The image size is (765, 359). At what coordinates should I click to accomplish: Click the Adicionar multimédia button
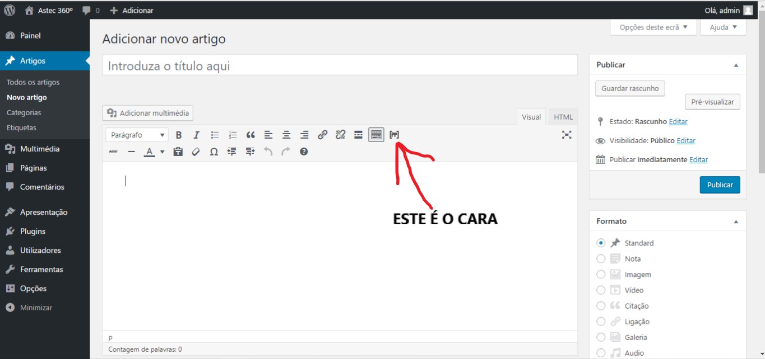click(148, 113)
